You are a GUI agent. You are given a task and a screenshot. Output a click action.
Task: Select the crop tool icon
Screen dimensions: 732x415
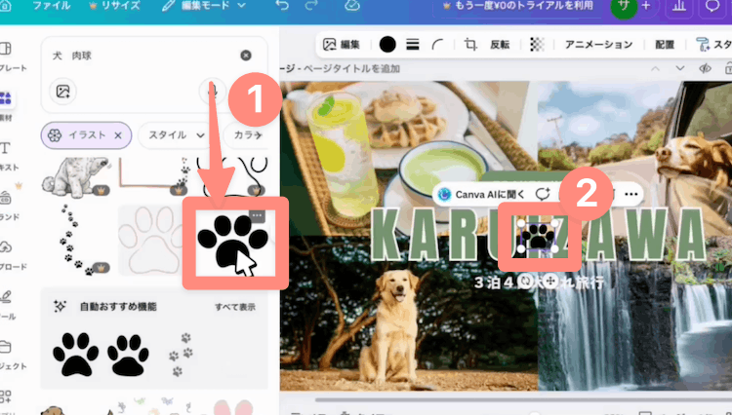click(470, 44)
